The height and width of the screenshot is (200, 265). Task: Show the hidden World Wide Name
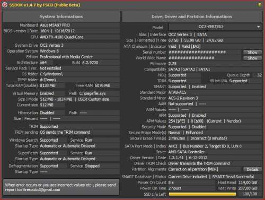(x=252, y=58)
